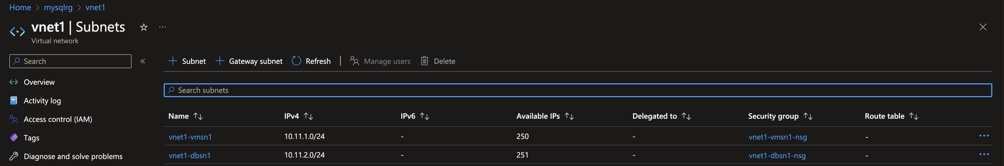Refresh the subnets list
This screenshot has width=1004, height=166.
(x=311, y=61)
